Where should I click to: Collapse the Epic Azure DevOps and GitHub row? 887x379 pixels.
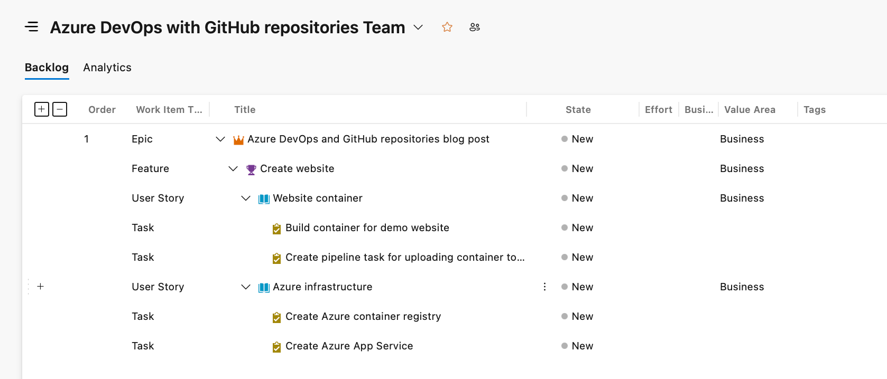[220, 139]
